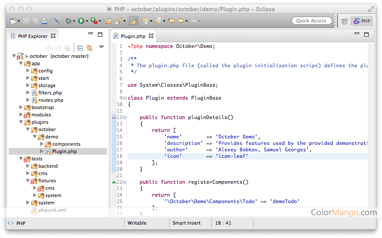The width and height of the screenshot is (382, 238).
Task: Open the Debug configurations dropdown arrow
Action: coord(74,21)
